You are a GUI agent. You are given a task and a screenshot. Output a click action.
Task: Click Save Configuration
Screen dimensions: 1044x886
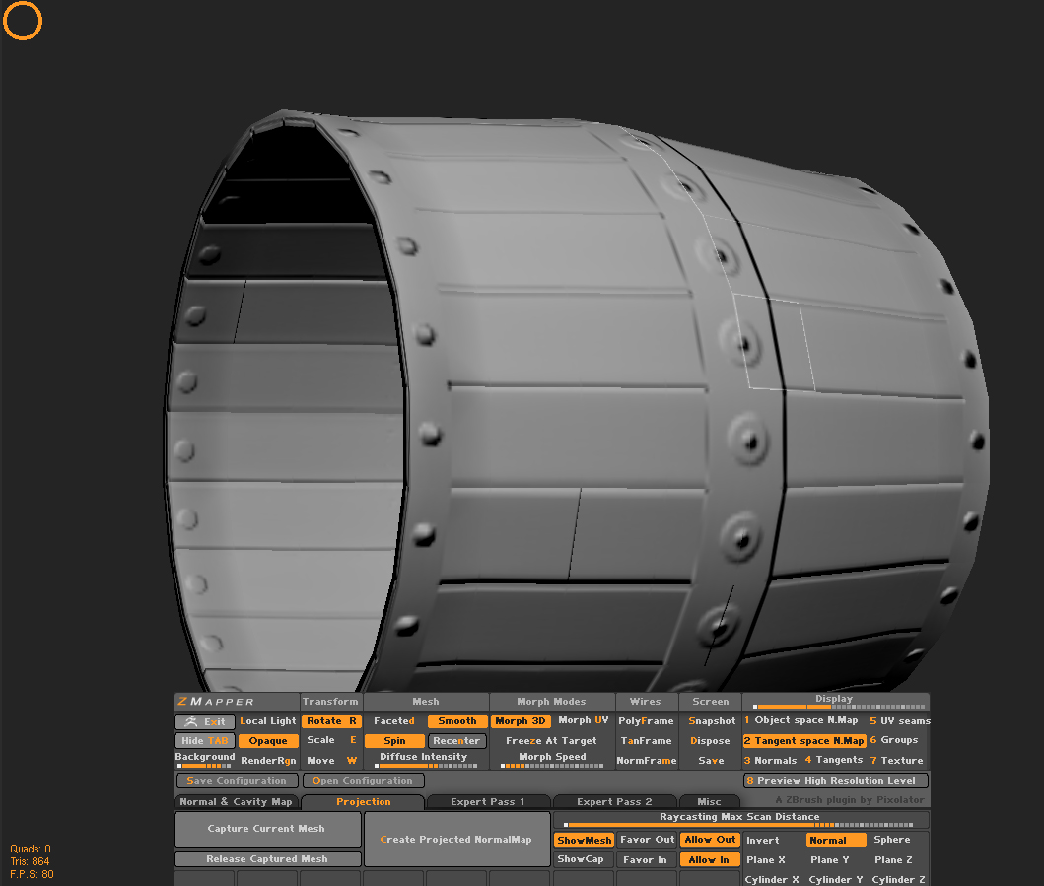[236, 780]
